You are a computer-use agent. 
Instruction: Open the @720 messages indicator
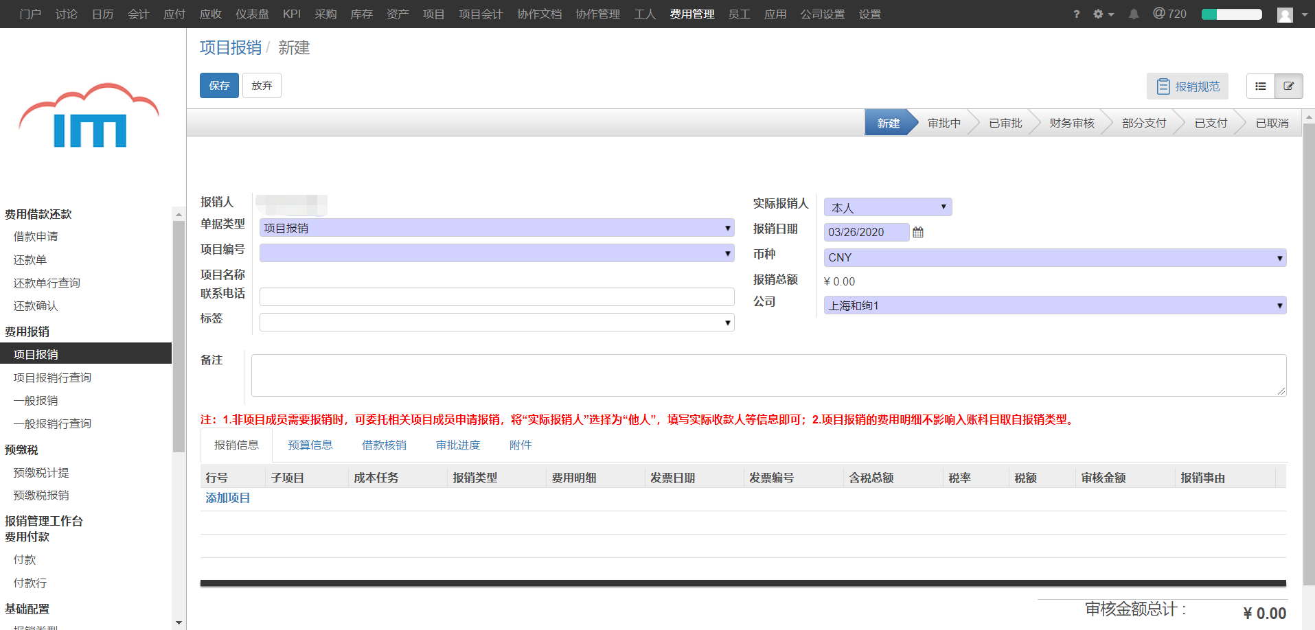1169,14
